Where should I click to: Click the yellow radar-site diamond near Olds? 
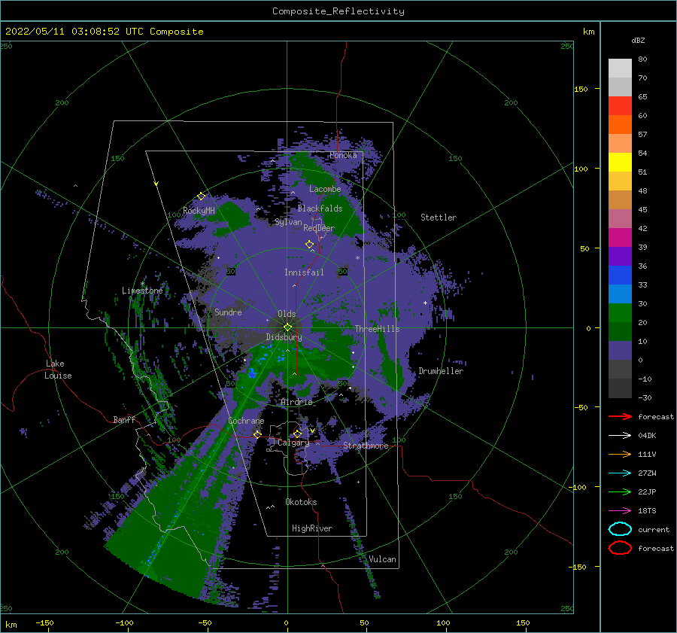tap(287, 327)
